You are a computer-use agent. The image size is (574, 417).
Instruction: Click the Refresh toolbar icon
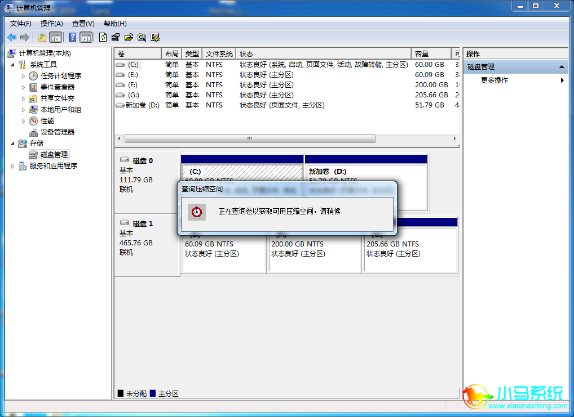[x=103, y=37]
